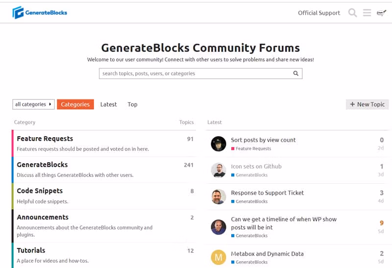The image size is (392, 268).
Task: Click reply count 3 on Support Ticket topic
Action: coord(382,193)
